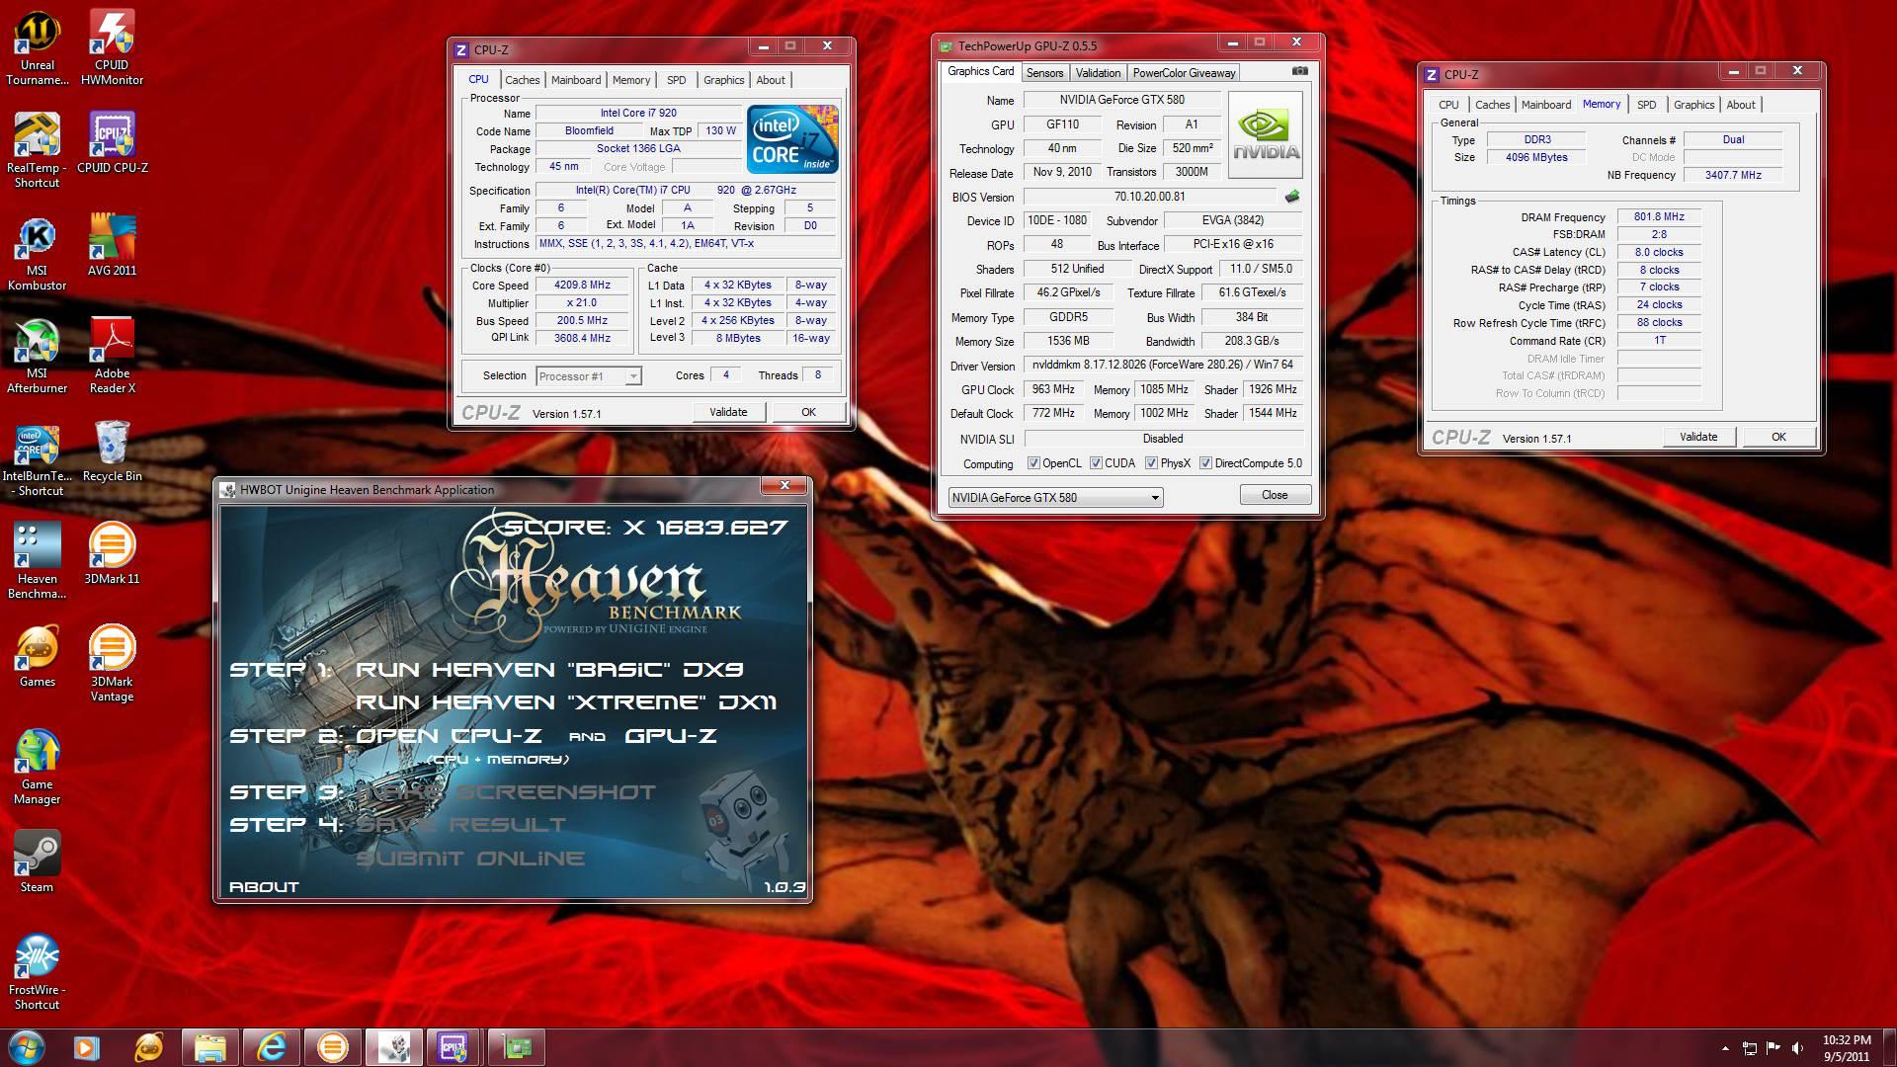Open the Unreal Tournament desktop icon

tap(38, 47)
